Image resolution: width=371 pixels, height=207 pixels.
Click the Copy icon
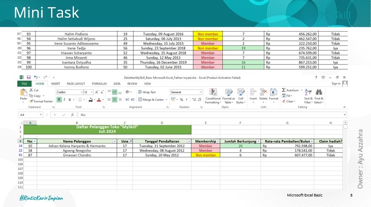(31, 96)
